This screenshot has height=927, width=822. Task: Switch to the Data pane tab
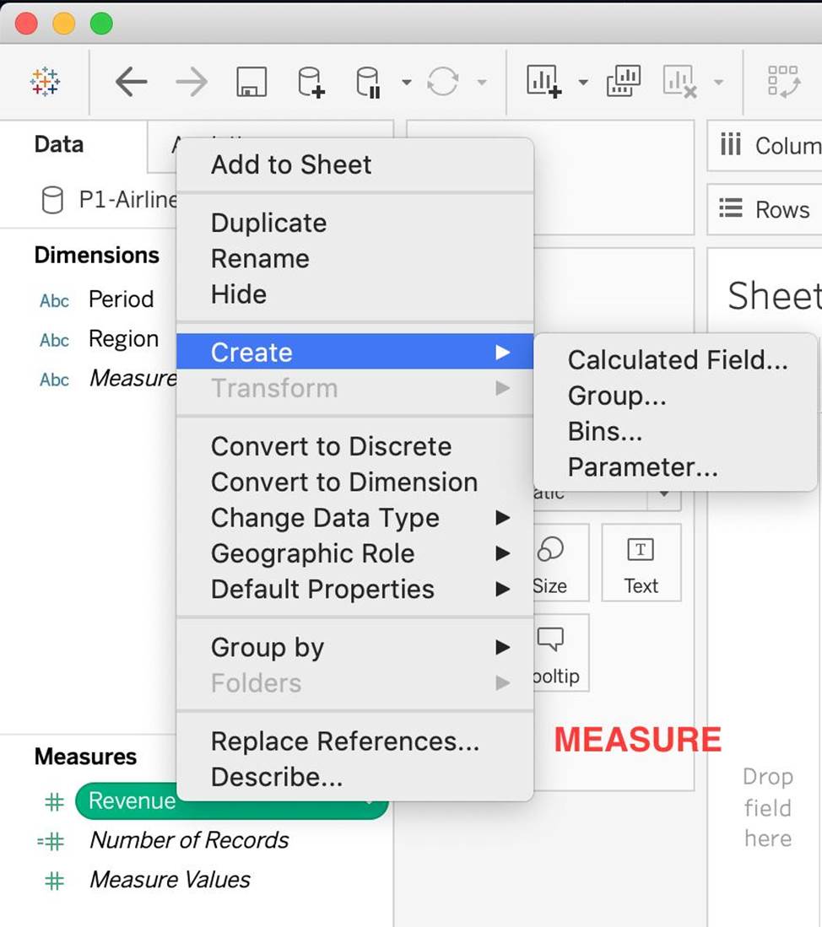pyautogui.click(x=59, y=144)
